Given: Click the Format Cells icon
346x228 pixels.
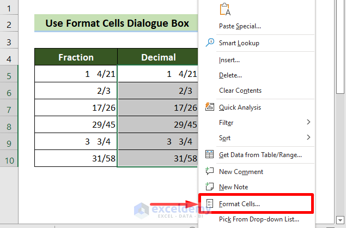Looking at the screenshot, I should click(209, 203).
